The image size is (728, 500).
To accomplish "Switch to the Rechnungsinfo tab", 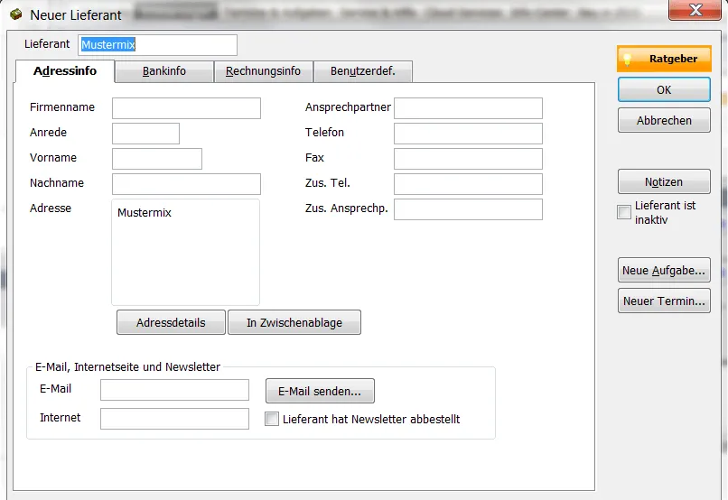I will 263,71.
